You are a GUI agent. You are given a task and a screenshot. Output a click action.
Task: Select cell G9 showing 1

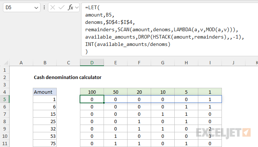(x=163, y=129)
